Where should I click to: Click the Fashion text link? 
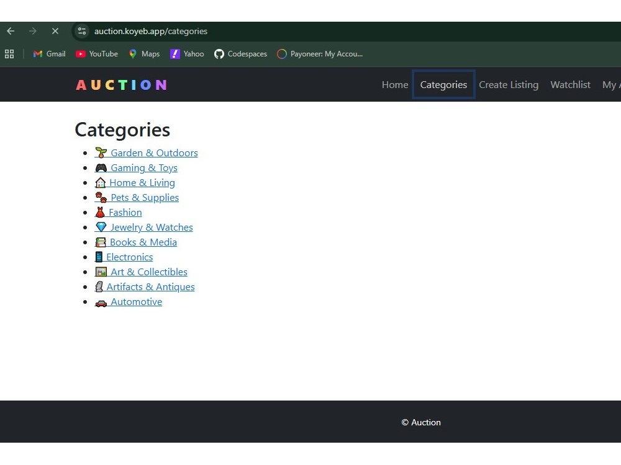125,213
